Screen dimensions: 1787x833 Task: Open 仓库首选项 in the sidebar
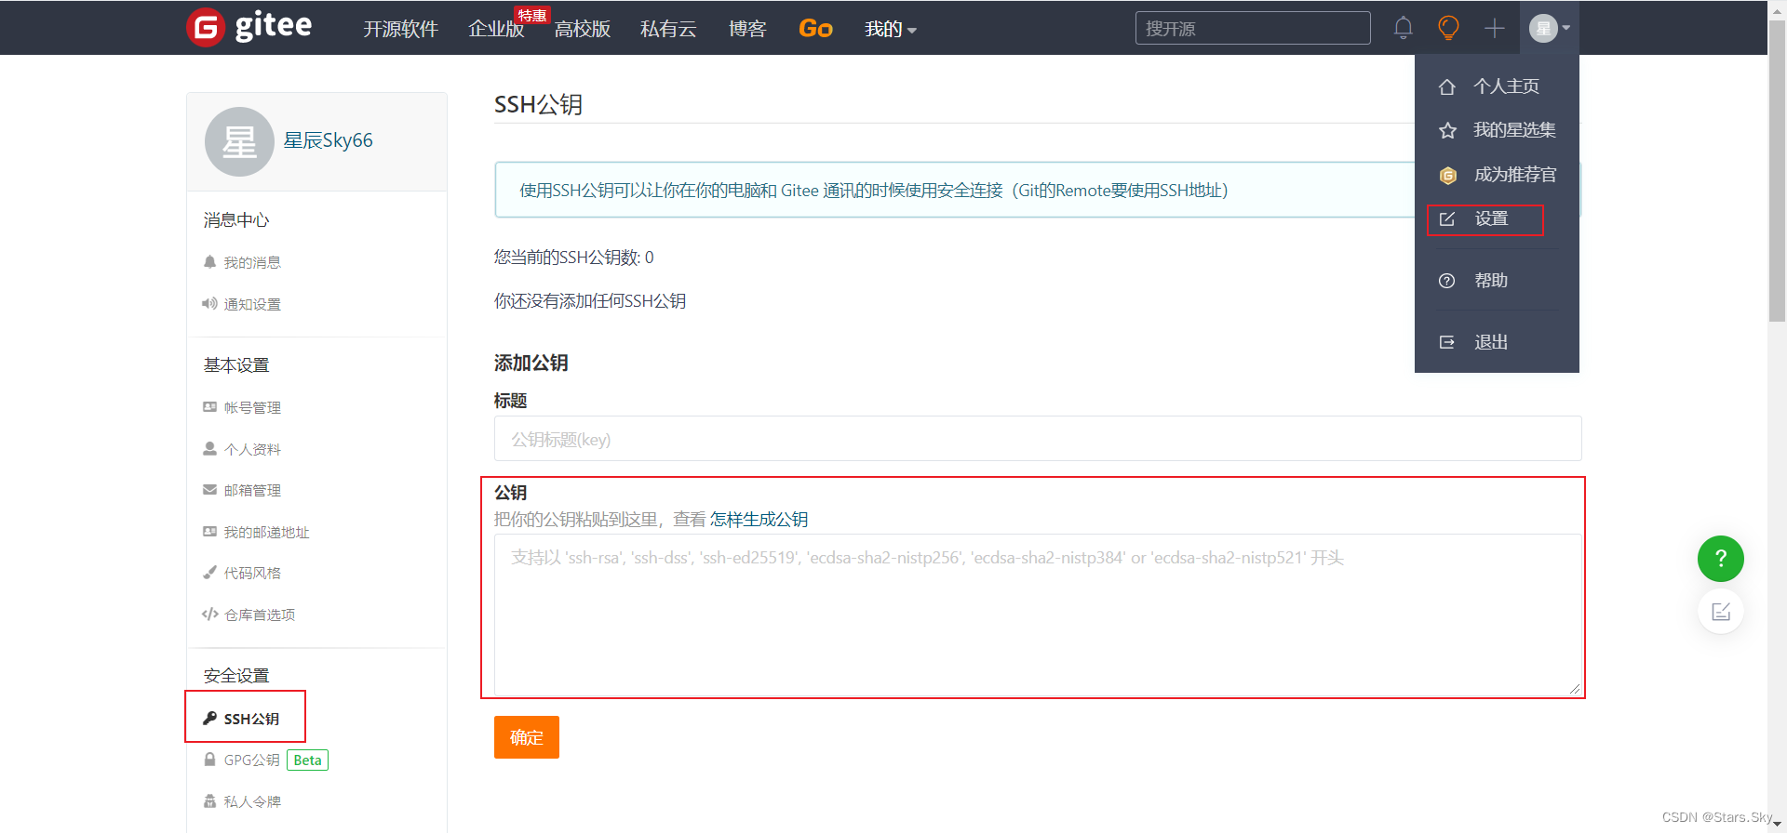pos(260,615)
